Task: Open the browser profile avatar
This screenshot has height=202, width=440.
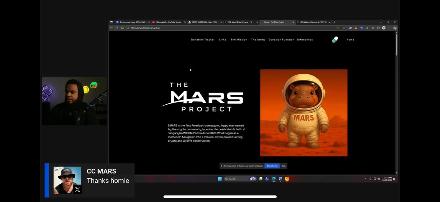Action: pos(384,28)
